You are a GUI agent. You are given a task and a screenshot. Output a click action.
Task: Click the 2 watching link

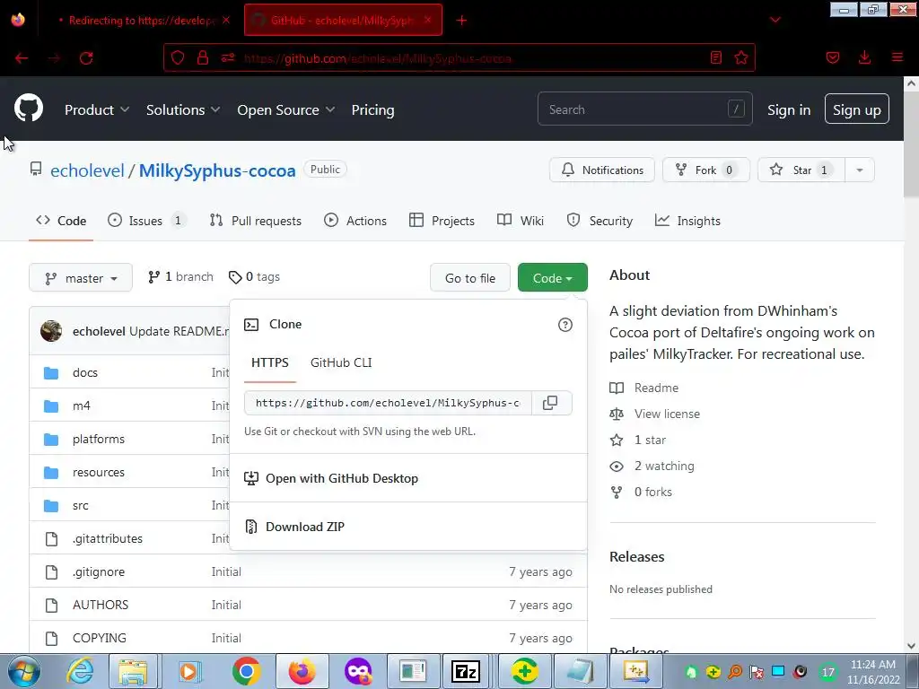tap(652, 466)
